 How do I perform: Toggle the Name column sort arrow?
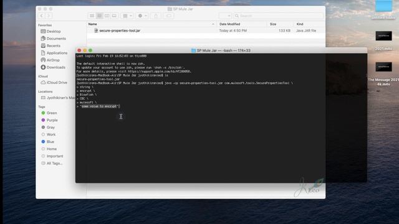(213, 24)
